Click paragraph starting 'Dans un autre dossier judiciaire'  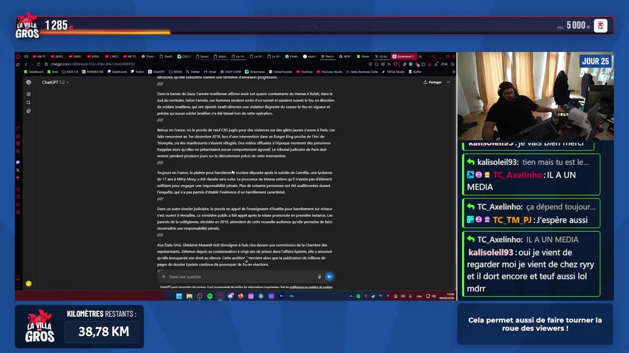click(245, 219)
